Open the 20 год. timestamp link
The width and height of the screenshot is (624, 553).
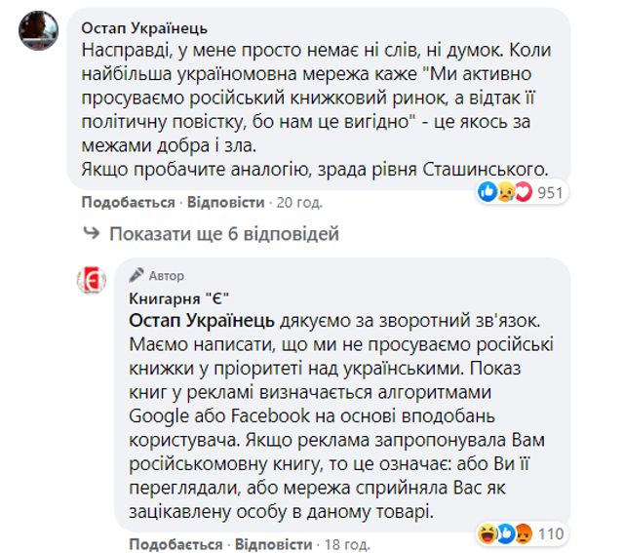(298, 202)
